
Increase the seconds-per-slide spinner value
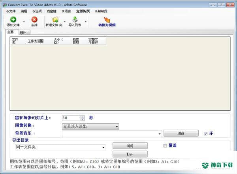[x=83, y=117]
